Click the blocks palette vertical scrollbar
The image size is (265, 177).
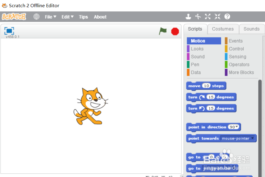coord(260,128)
